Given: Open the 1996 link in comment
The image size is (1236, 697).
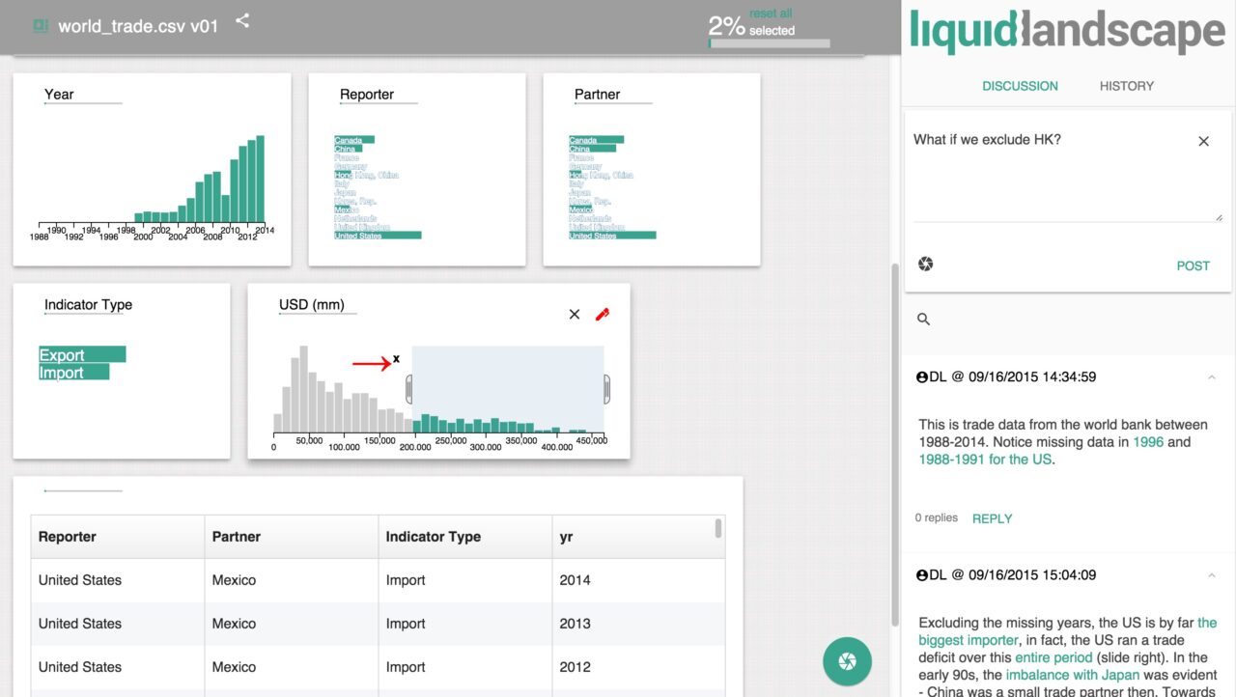Looking at the screenshot, I should [1147, 442].
